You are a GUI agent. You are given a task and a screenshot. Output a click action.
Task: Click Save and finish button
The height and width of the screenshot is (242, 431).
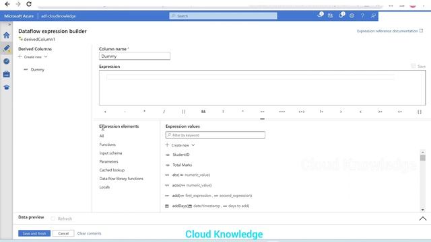point(34,233)
